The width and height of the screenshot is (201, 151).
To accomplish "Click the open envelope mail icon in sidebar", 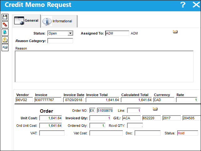I will click(x=5, y=40).
